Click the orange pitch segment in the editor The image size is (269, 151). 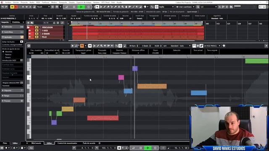(152, 86)
